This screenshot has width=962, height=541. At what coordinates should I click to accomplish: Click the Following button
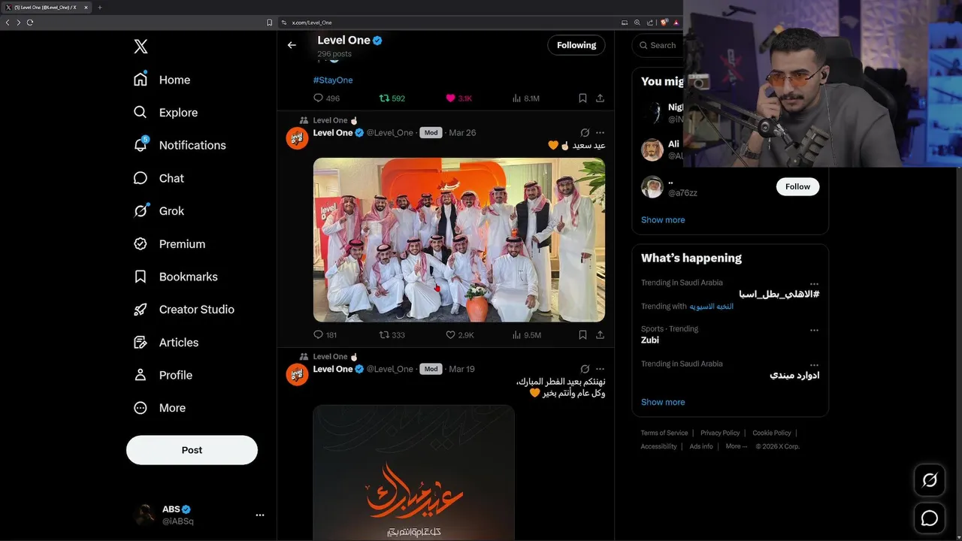[576, 45]
